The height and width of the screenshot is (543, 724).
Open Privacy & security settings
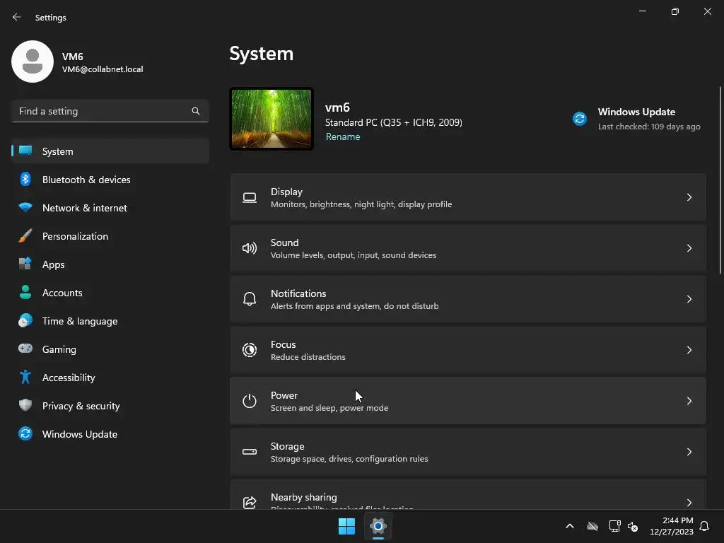click(x=110, y=406)
